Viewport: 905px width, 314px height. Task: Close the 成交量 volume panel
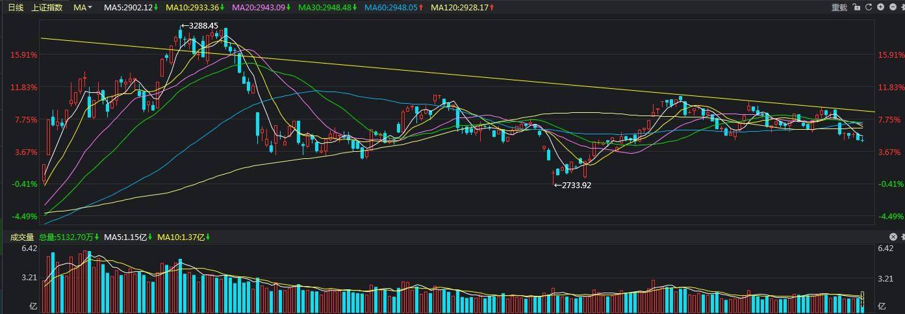coord(893,237)
